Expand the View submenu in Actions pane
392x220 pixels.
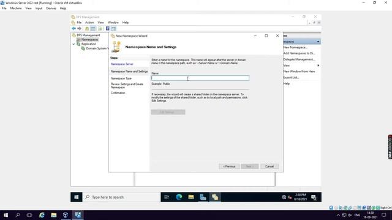(318, 65)
